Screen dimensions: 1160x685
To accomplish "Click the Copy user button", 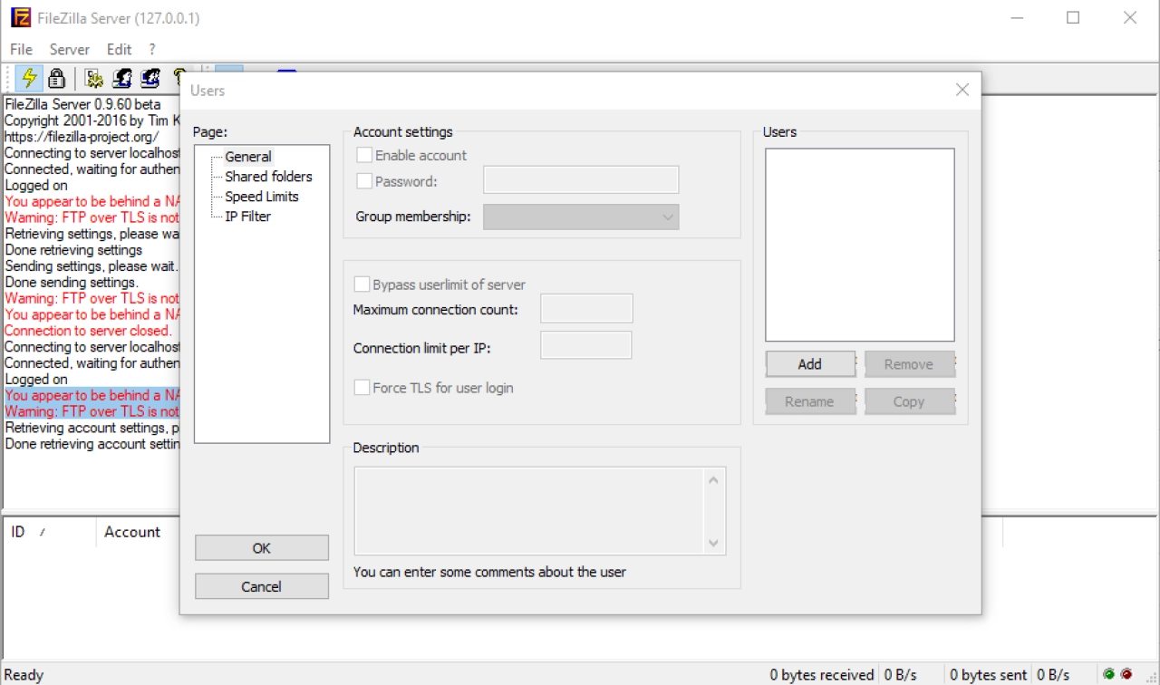I will pyautogui.click(x=909, y=401).
